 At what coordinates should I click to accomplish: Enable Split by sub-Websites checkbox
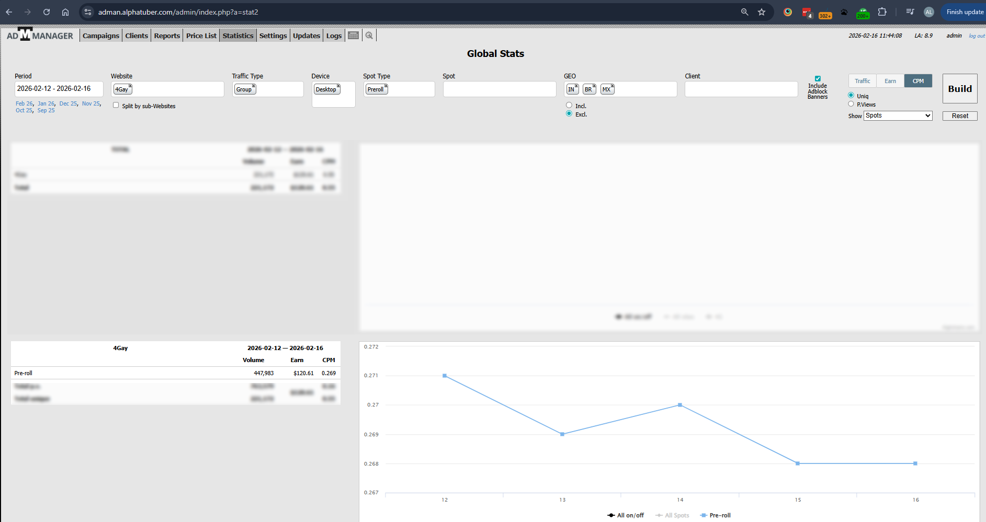(116, 105)
